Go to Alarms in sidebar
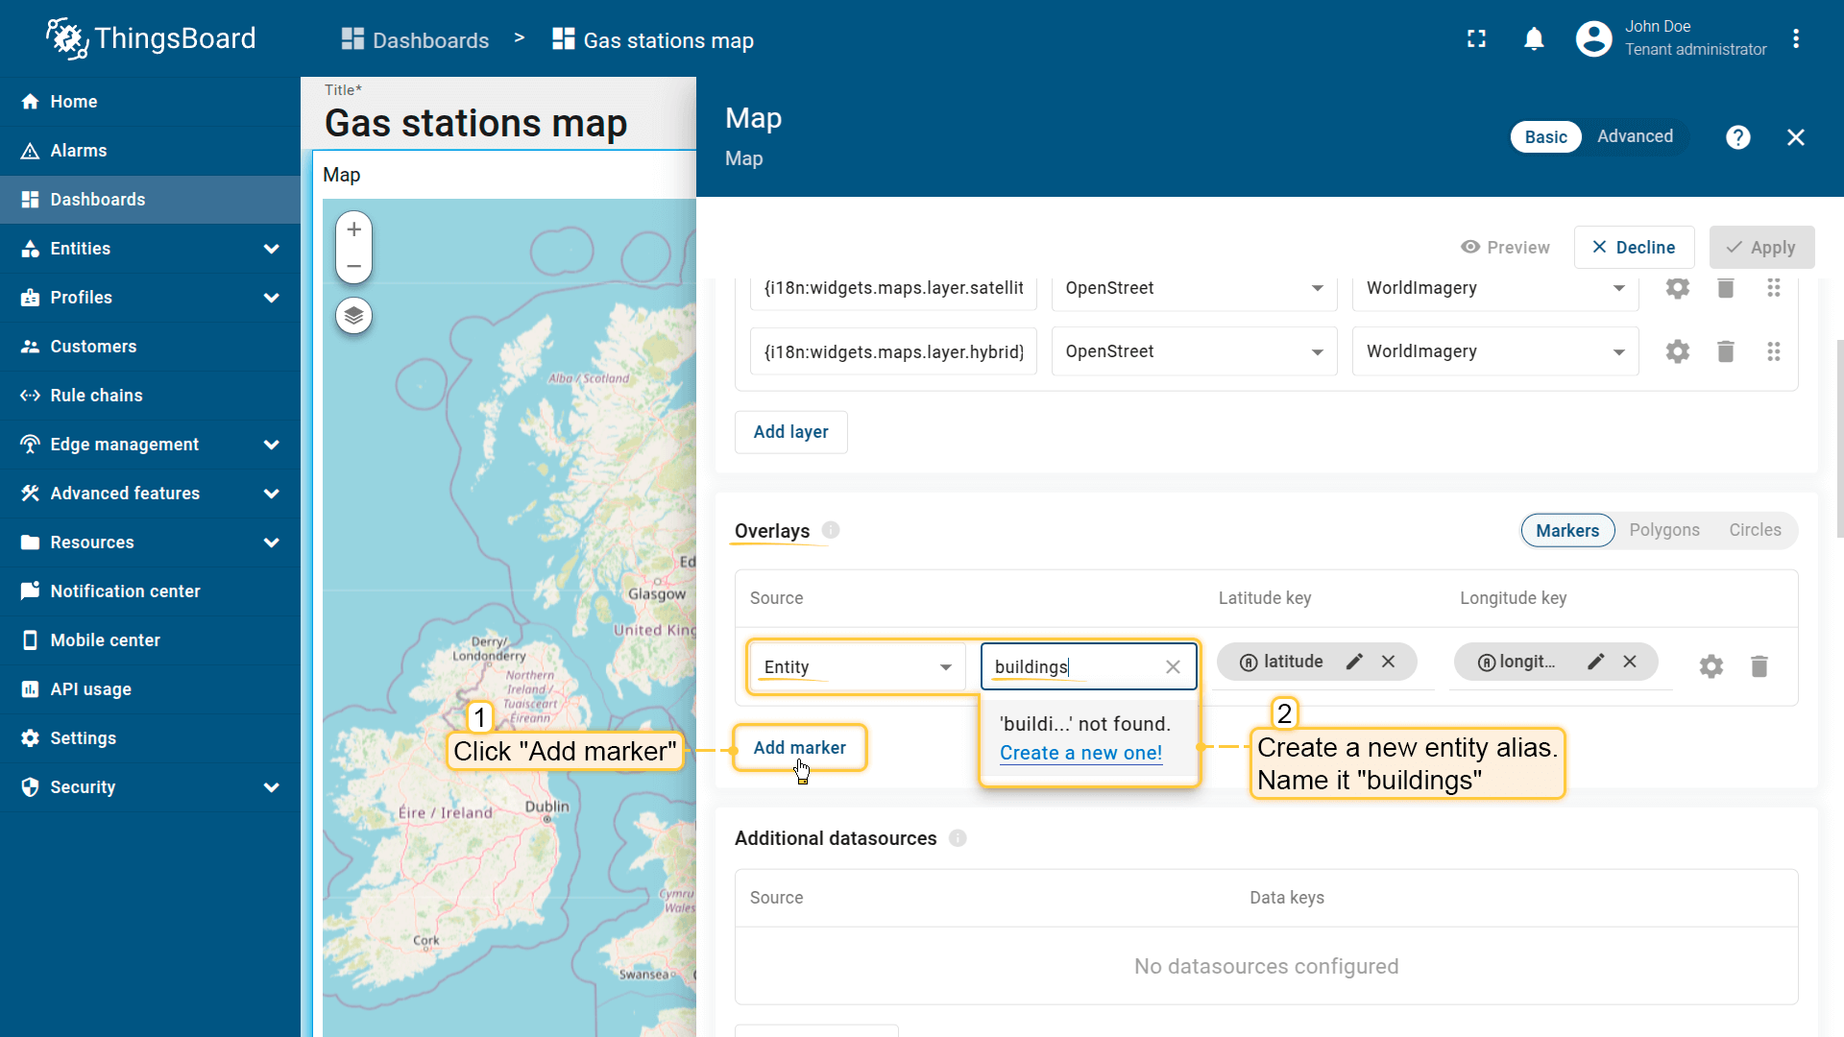 [79, 151]
